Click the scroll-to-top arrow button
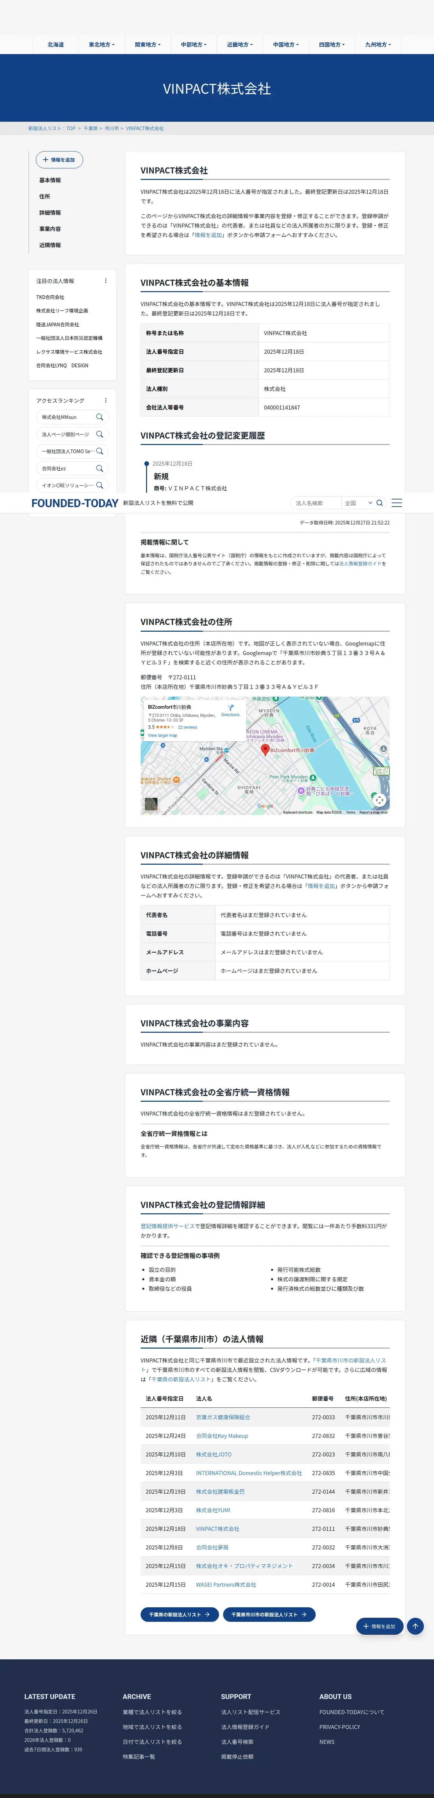 click(x=415, y=1626)
